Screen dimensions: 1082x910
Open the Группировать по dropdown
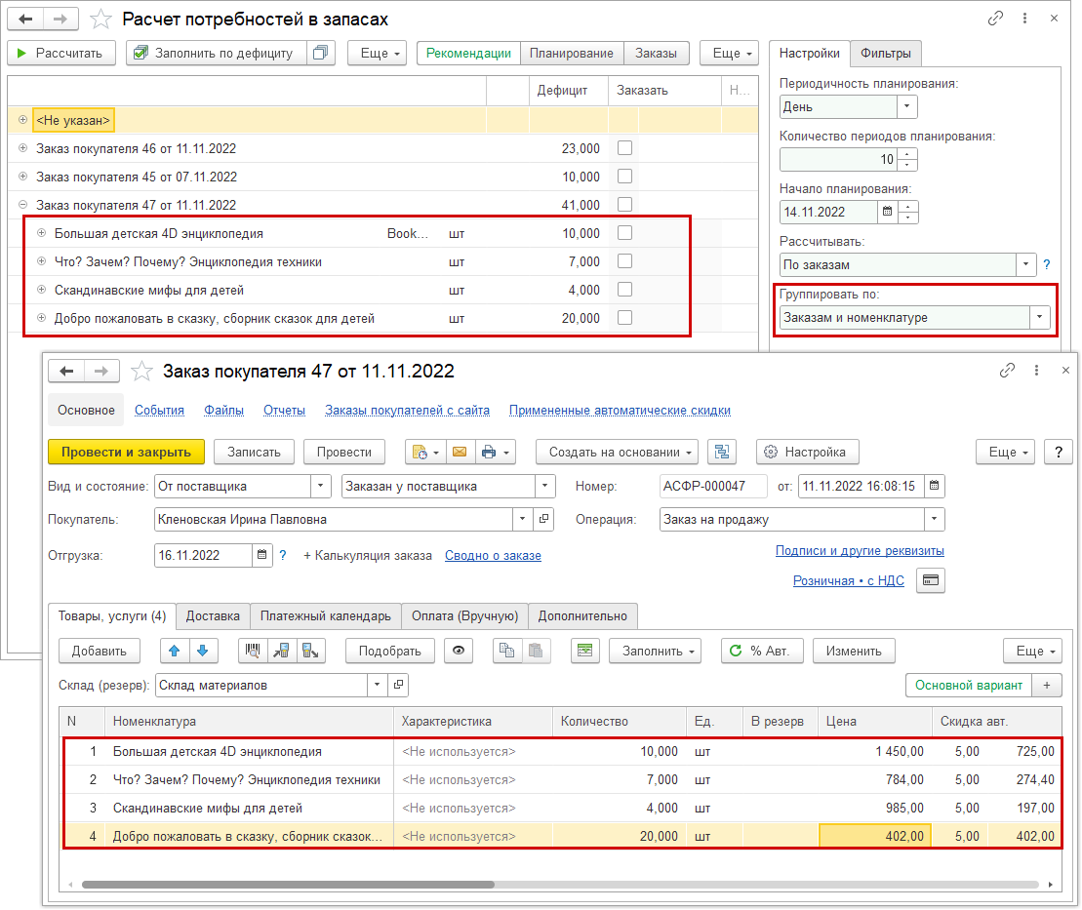point(1040,317)
